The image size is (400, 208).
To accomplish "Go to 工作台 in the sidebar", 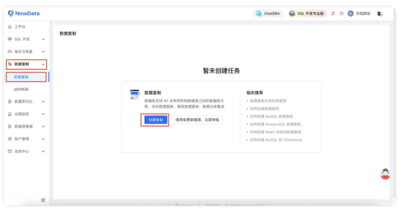I will click(20, 26).
